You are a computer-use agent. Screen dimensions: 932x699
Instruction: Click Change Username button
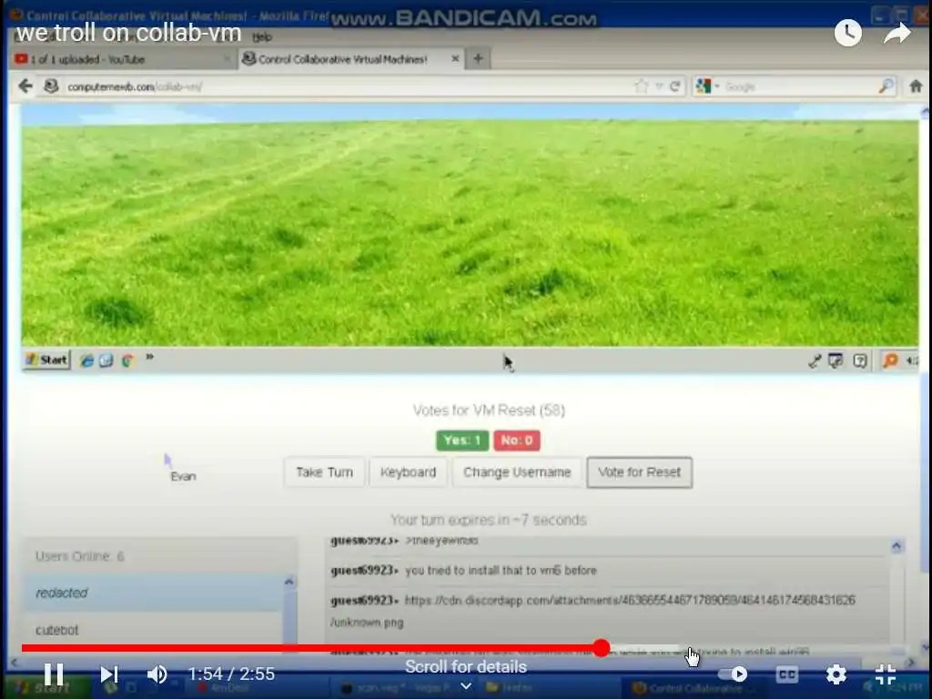tap(517, 472)
